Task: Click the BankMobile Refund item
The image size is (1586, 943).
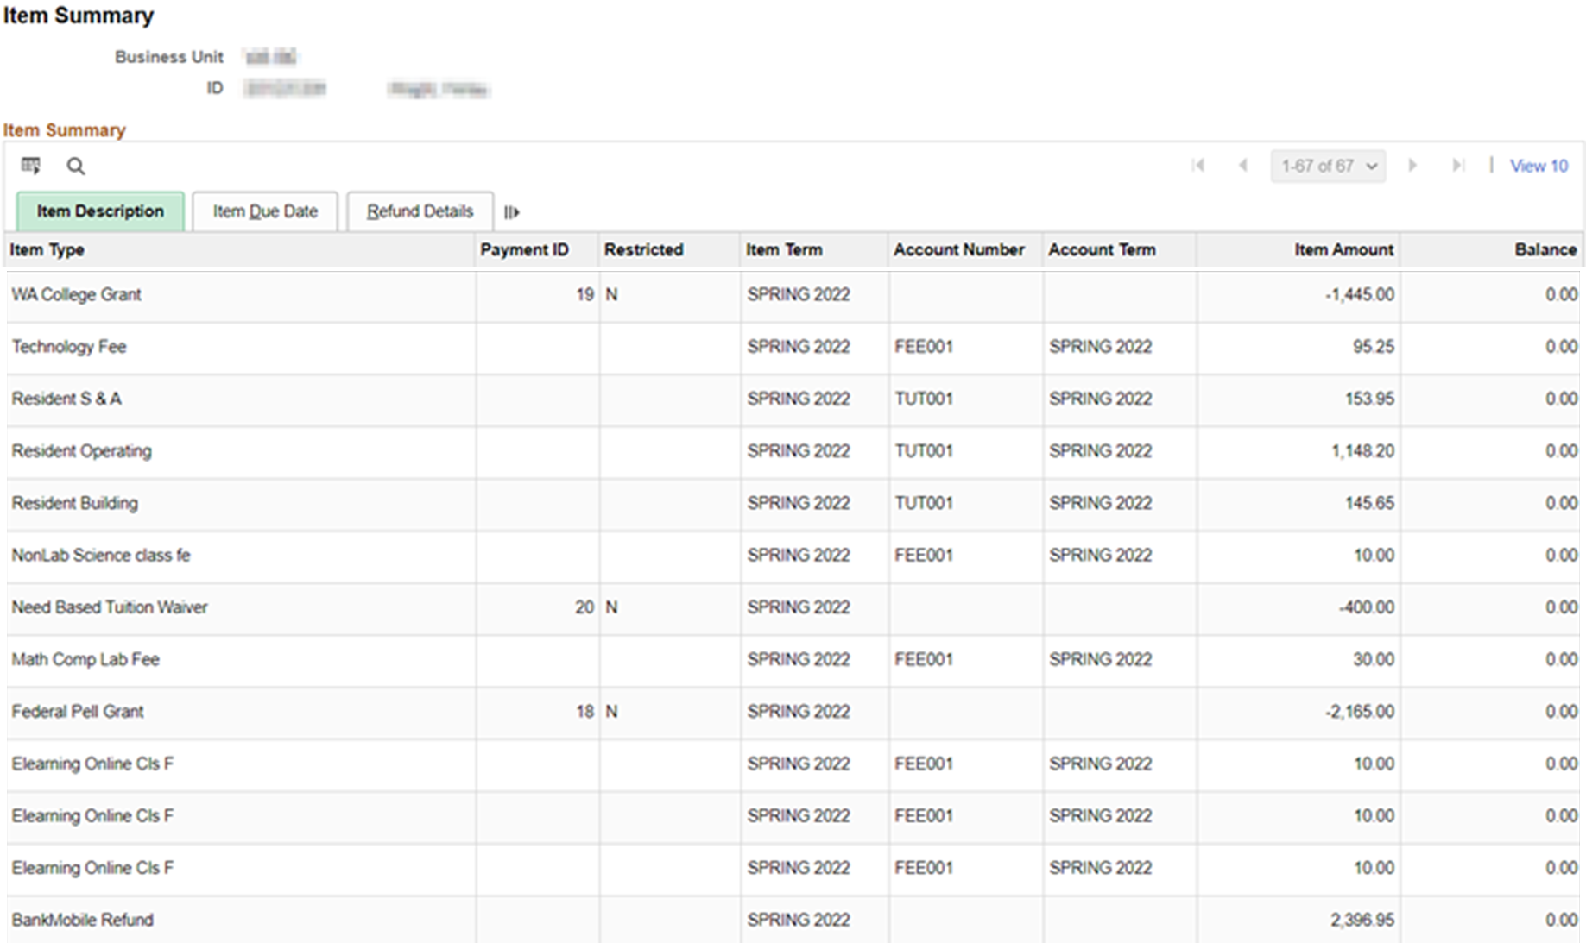Action: click(83, 920)
